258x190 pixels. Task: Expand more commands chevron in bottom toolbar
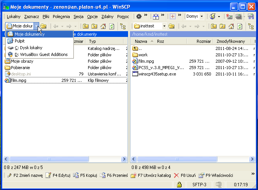(x=253, y=174)
